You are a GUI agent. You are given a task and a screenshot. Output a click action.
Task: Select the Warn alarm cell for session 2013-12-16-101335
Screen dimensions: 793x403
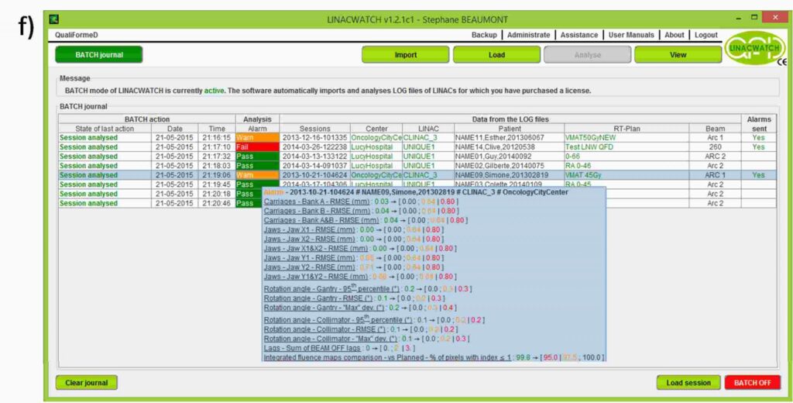point(257,138)
